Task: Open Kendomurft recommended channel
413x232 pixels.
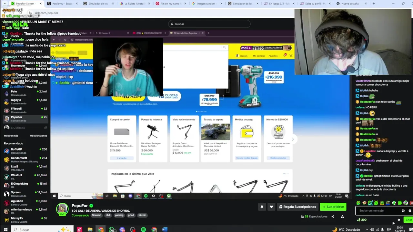Action: pyautogui.click(x=25, y=159)
